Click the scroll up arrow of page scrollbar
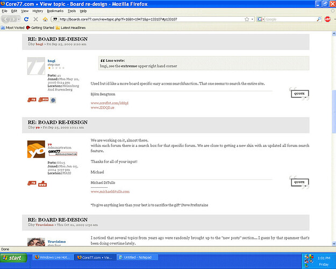 click(x=334, y=34)
